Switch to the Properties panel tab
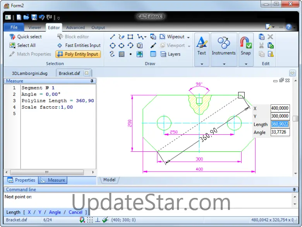The width and height of the screenshot is (302, 227). (21, 180)
